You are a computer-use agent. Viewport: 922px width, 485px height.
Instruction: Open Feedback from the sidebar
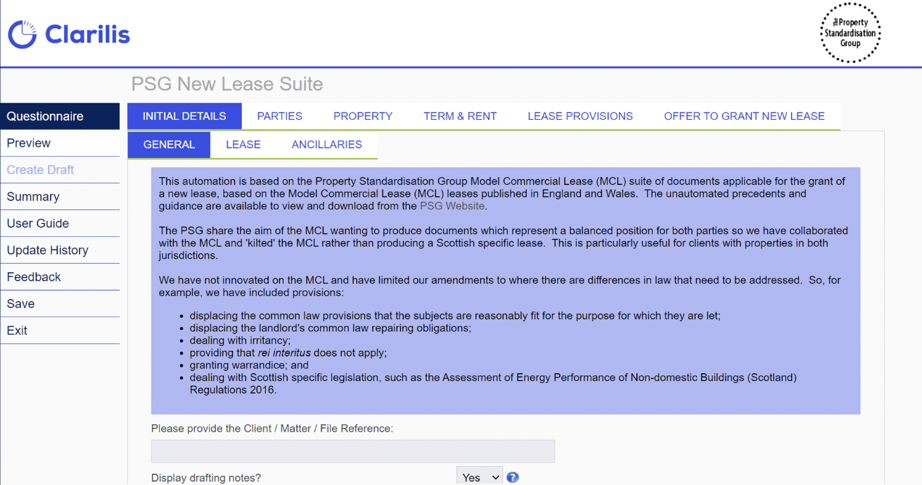pyautogui.click(x=60, y=277)
